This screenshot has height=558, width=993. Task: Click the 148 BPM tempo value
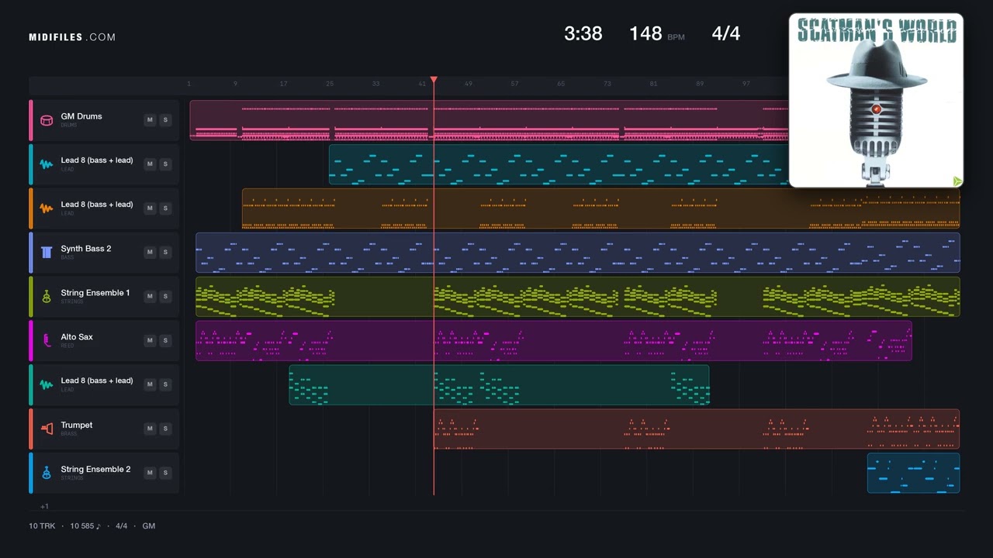point(645,33)
